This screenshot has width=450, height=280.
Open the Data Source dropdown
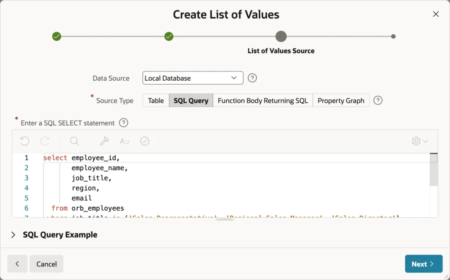[x=193, y=78]
